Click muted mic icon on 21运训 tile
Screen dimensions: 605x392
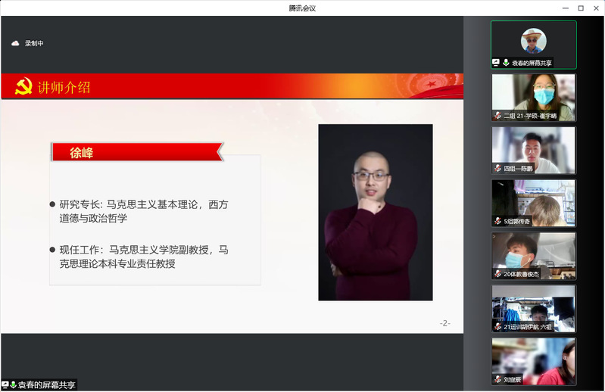point(497,327)
